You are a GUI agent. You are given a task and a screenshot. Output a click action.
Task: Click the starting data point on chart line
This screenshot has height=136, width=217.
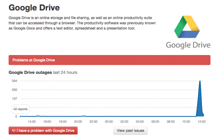(x=21, y=116)
